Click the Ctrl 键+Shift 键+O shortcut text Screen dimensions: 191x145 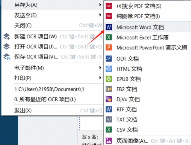tap(81, 47)
